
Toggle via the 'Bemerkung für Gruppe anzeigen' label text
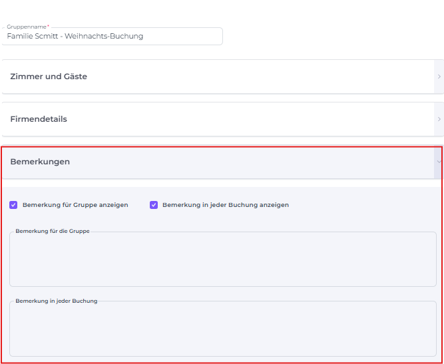click(x=75, y=205)
